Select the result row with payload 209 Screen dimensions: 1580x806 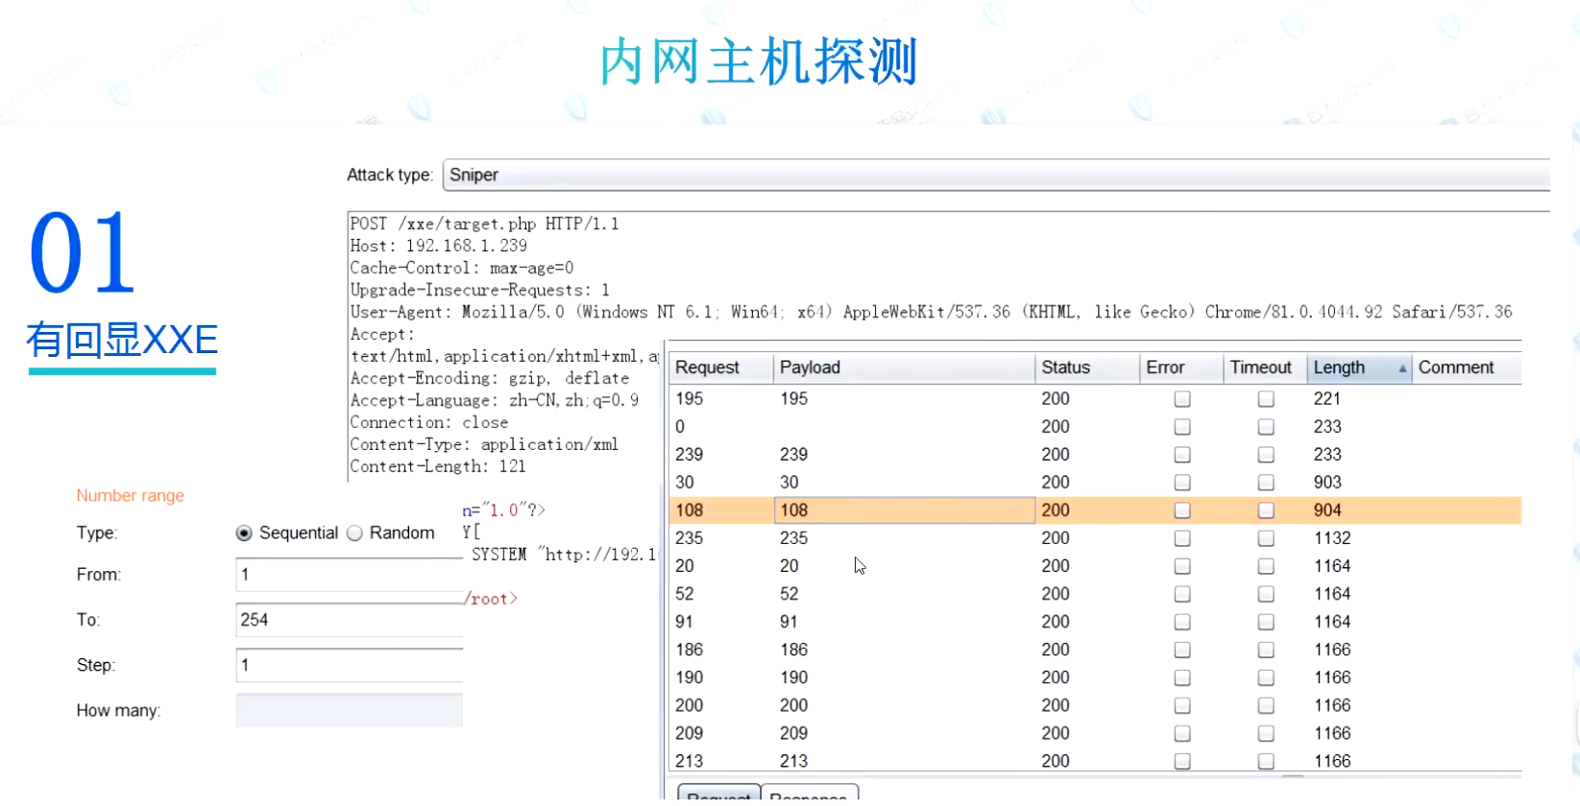(x=1095, y=733)
